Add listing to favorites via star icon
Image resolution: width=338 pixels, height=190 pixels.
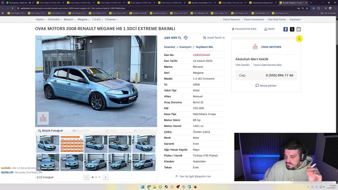(x=233, y=29)
